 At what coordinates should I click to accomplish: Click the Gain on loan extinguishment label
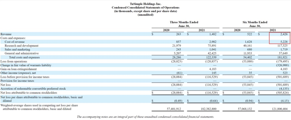(x=19, y=69)
